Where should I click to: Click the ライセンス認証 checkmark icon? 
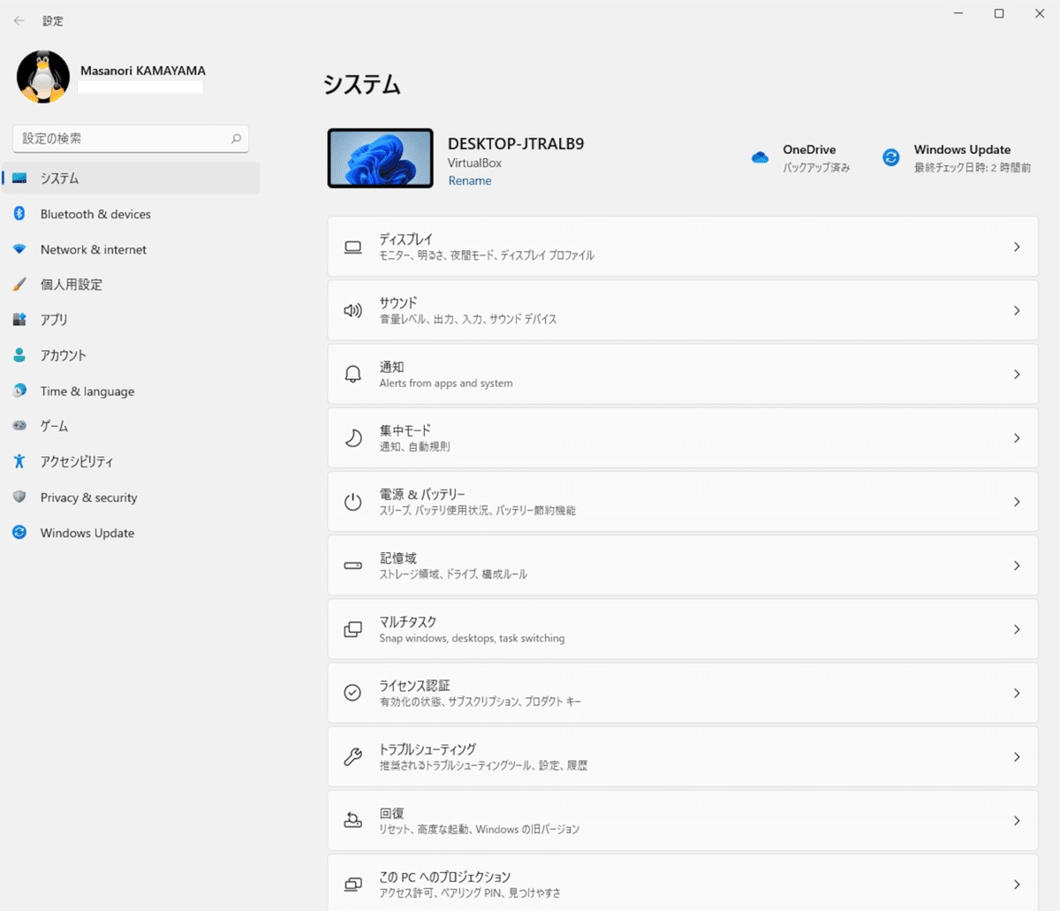(352, 693)
